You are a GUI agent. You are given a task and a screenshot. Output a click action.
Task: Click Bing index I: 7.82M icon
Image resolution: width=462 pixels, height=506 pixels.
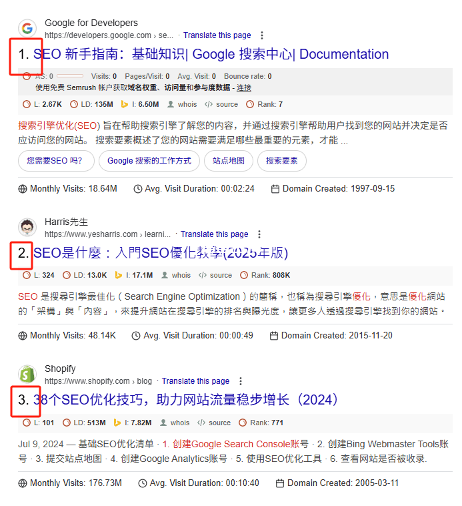click(x=117, y=423)
